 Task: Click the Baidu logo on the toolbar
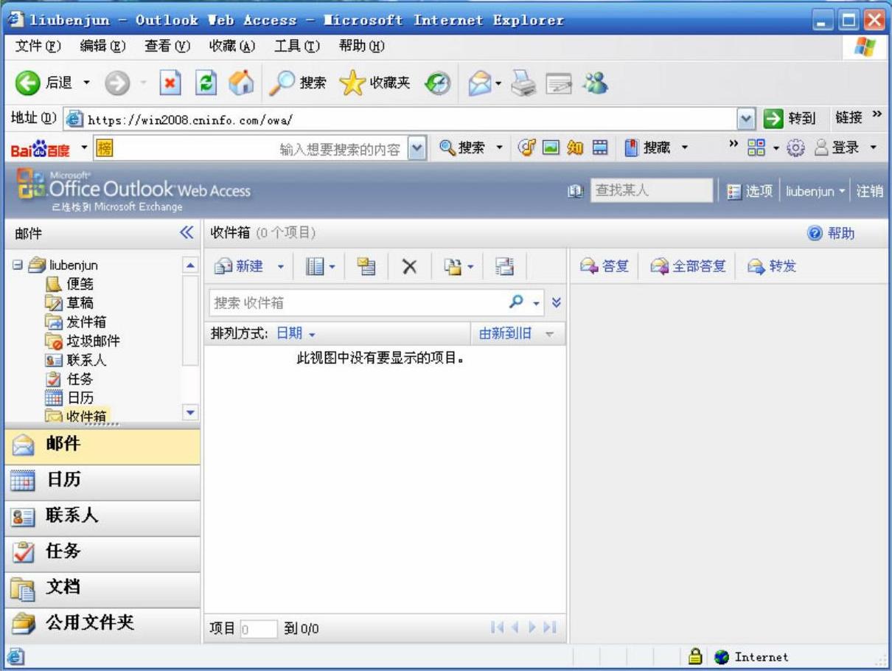(41, 150)
